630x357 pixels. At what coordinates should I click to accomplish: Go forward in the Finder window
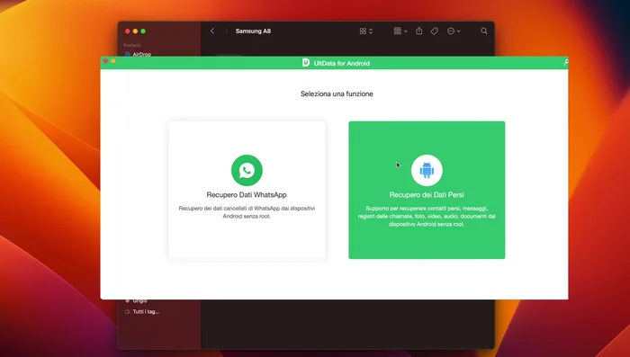tap(226, 31)
